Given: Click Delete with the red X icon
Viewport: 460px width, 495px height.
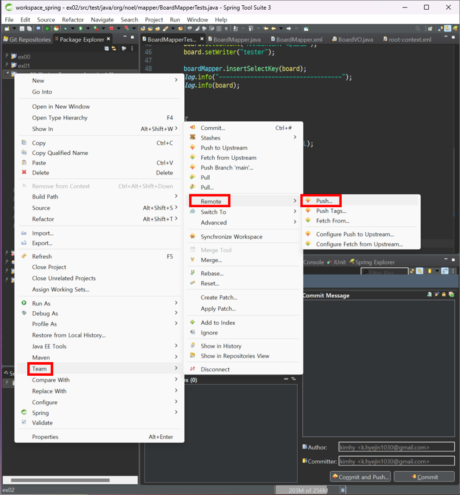Looking at the screenshot, I should (99, 172).
